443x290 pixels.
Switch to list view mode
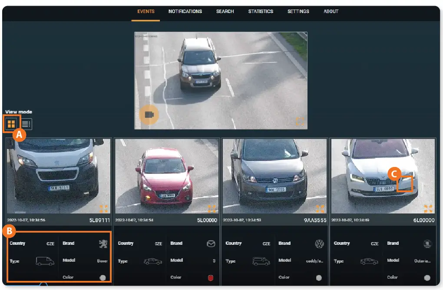(x=26, y=124)
